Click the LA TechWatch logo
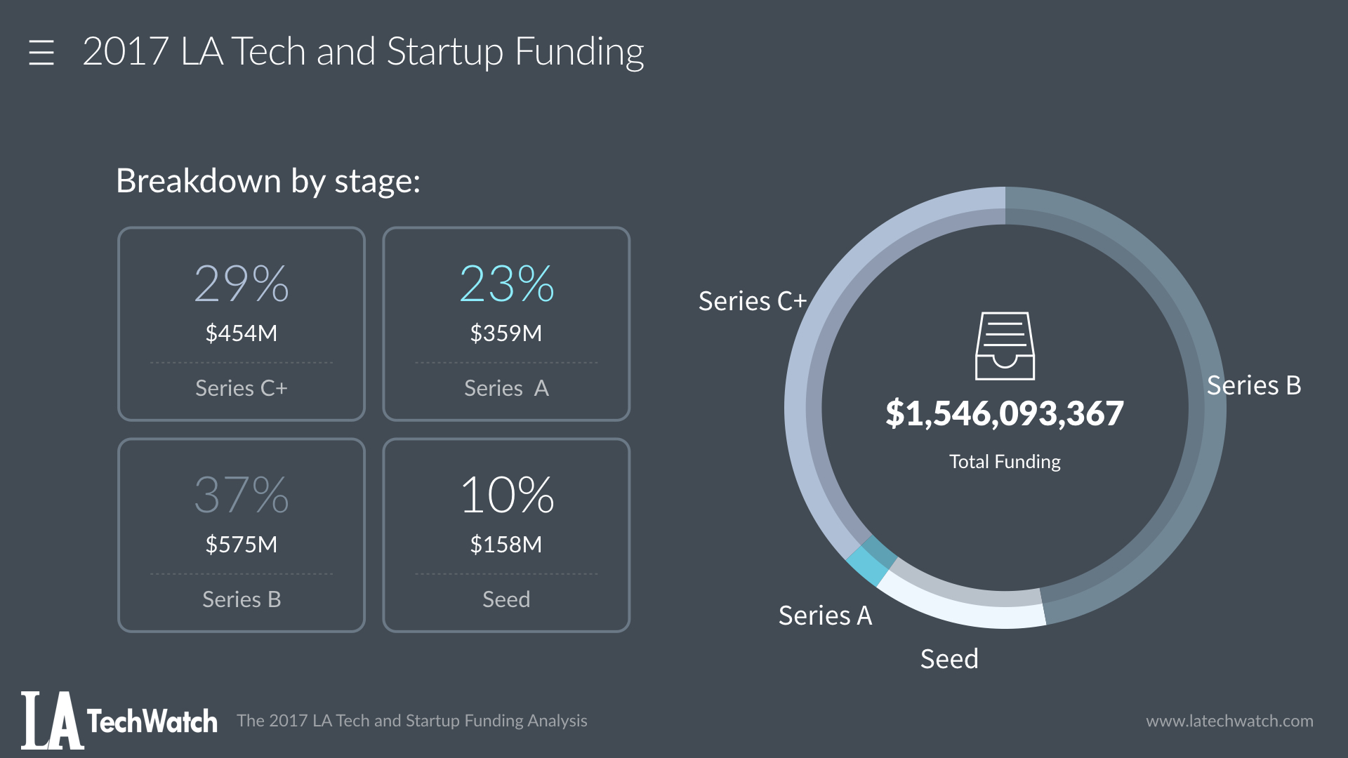Image resolution: width=1348 pixels, height=758 pixels. [119, 721]
